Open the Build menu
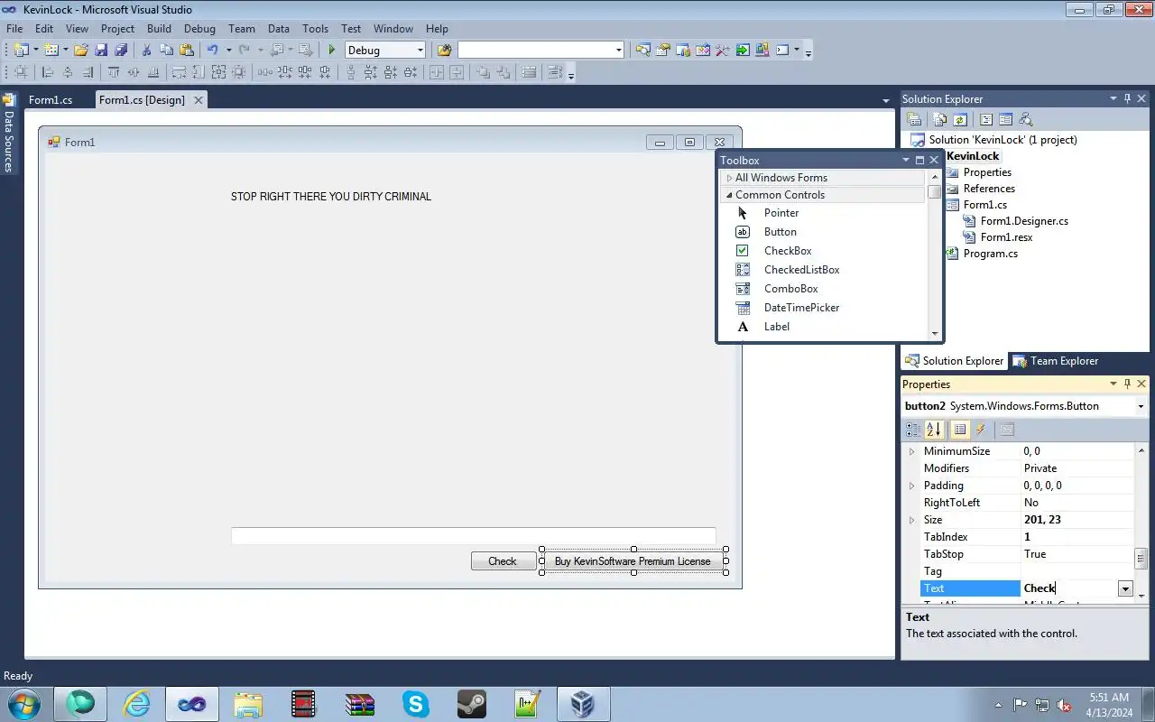The height and width of the screenshot is (722, 1155). coord(159,29)
